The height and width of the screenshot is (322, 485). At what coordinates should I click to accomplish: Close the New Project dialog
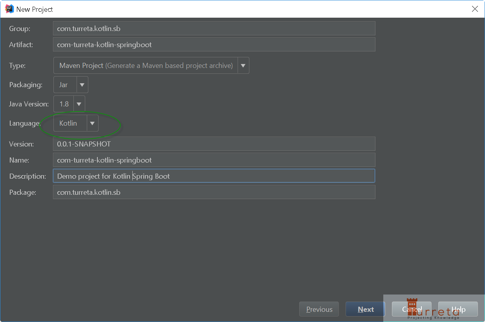(475, 9)
